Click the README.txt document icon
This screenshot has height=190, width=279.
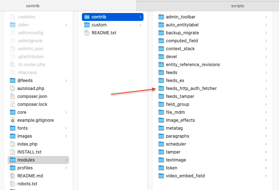[x=87, y=33]
